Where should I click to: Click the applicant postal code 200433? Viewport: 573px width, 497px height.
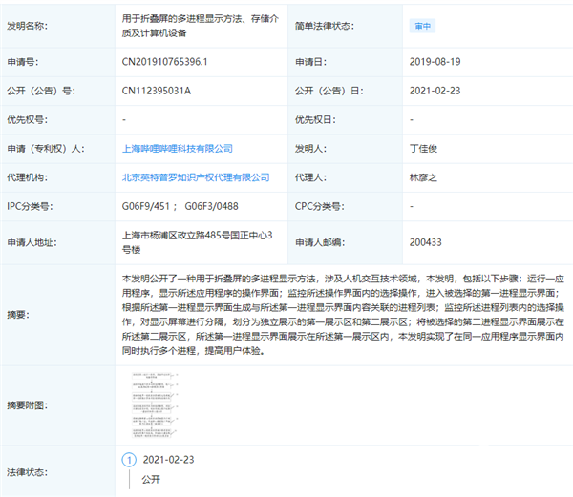(425, 241)
